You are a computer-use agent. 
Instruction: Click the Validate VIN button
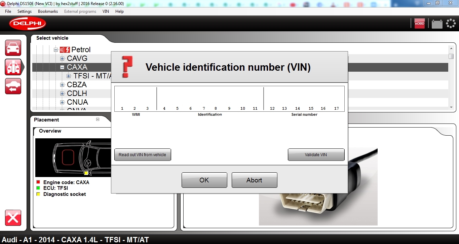click(316, 155)
